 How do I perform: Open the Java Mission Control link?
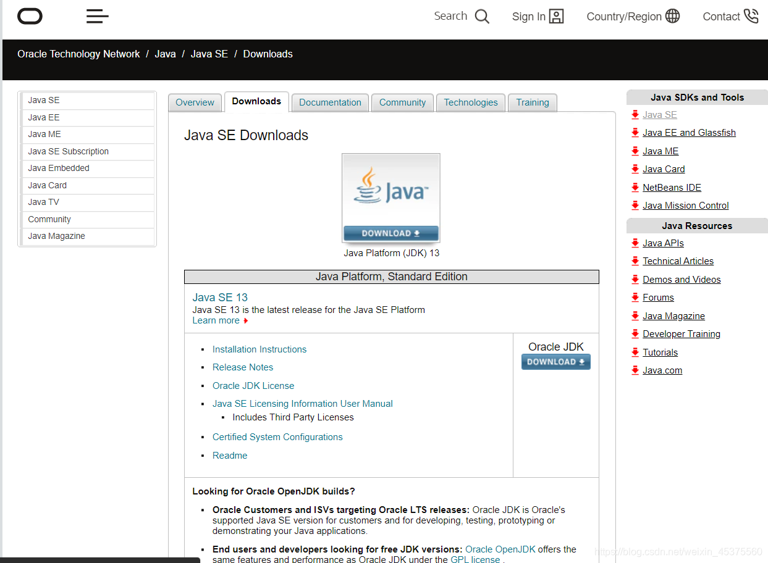pos(686,206)
